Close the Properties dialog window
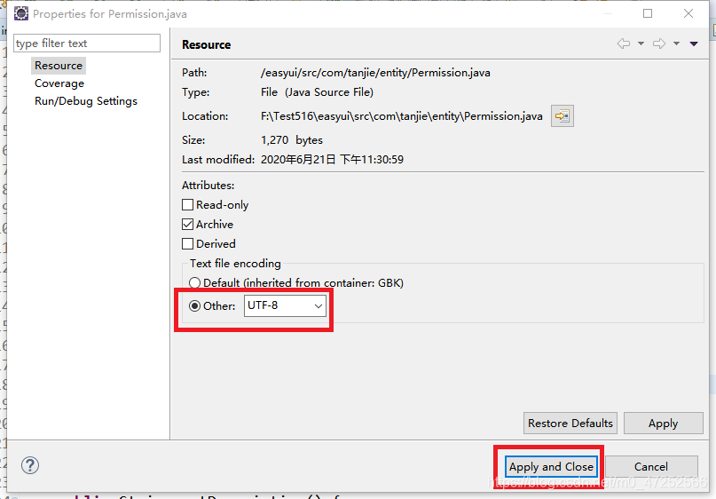The width and height of the screenshot is (716, 499). (x=688, y=13)
